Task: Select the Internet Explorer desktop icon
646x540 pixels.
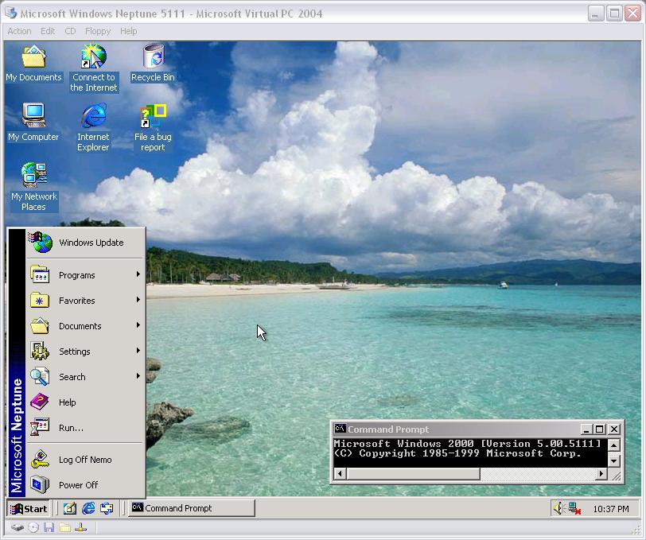Action: [x=94, y=127]
